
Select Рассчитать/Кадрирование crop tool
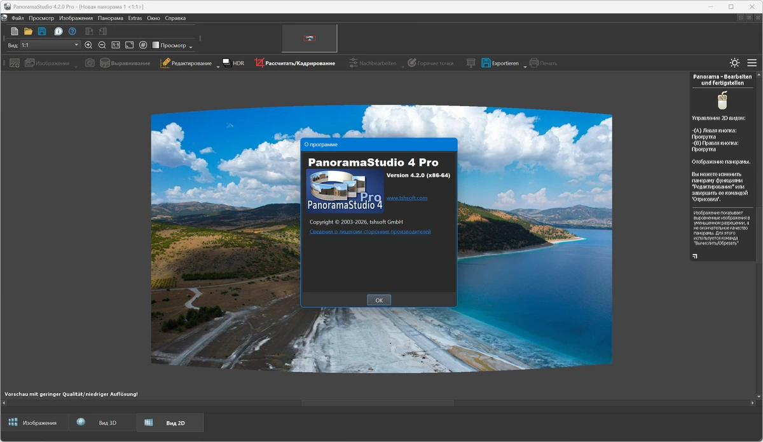coord(294,63)
